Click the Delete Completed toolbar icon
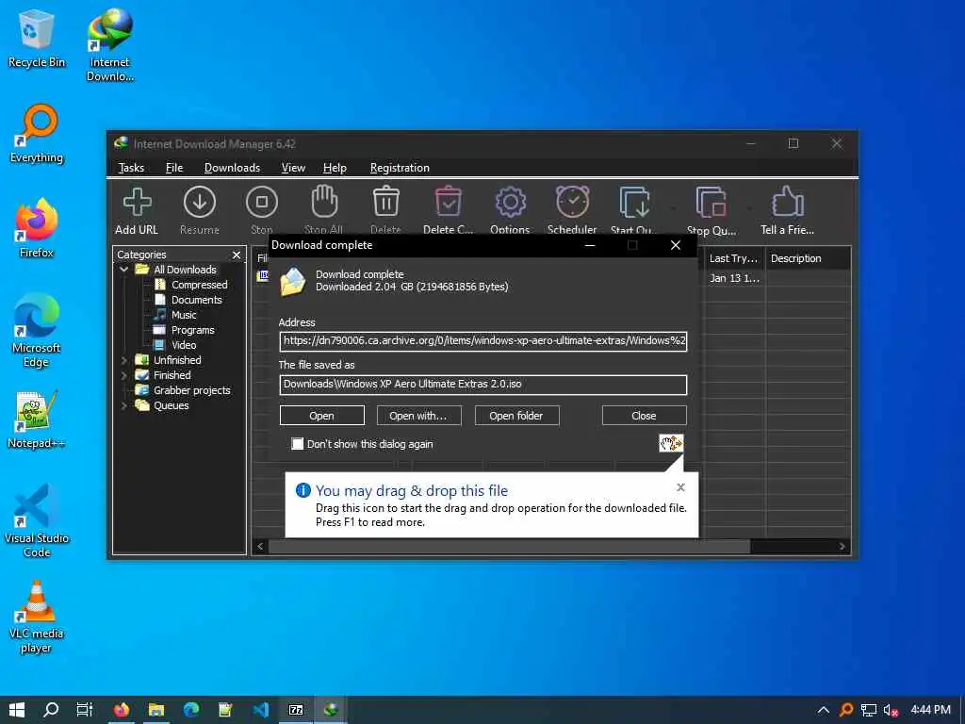The height and width of the screenshot is (724, 965). click(x=448, y=202)
